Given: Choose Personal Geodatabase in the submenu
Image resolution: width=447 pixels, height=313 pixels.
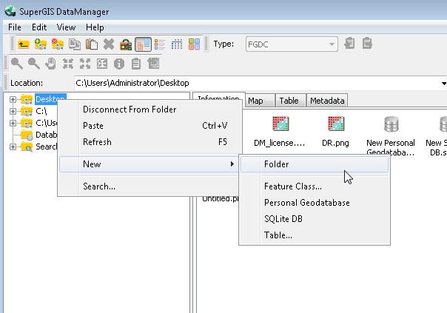Looking at the screenshot, I should point(315,203).
